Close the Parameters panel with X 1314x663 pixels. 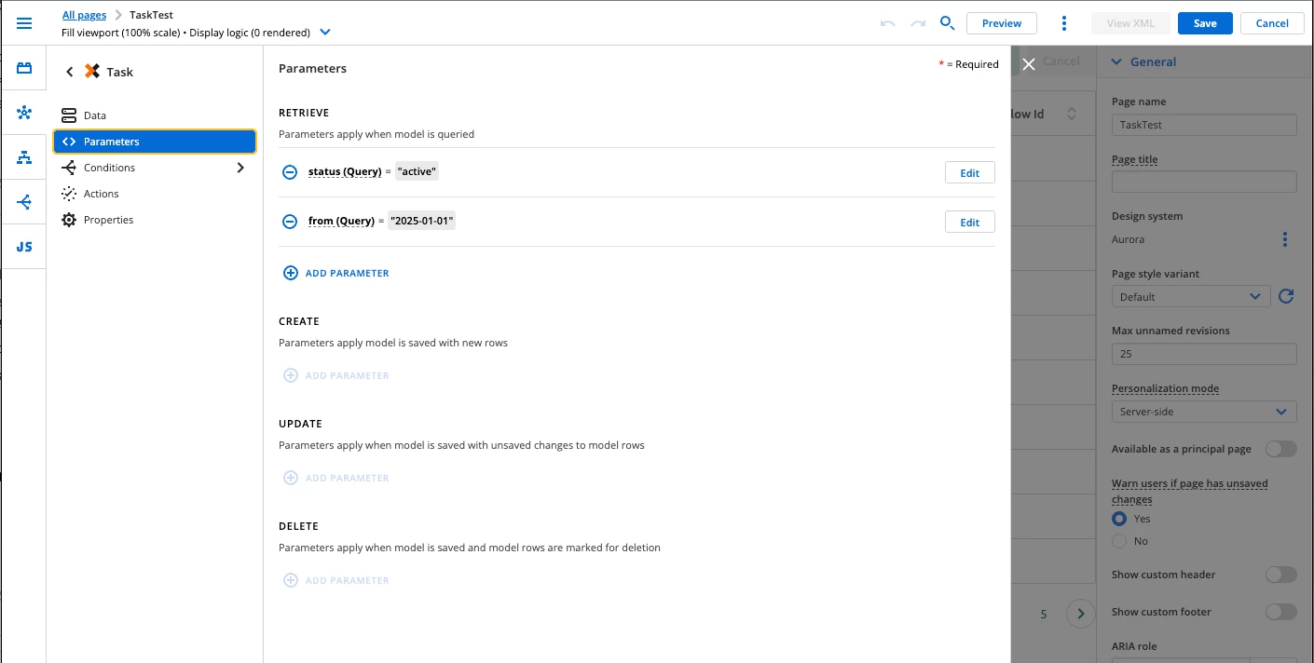click(1029, 64)
